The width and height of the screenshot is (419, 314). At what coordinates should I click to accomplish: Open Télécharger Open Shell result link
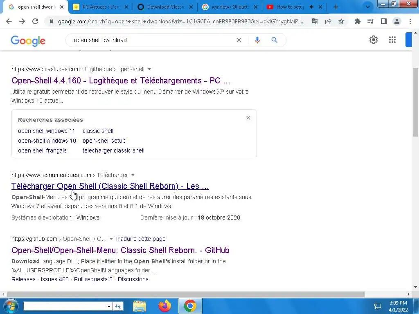coord(110,186)
